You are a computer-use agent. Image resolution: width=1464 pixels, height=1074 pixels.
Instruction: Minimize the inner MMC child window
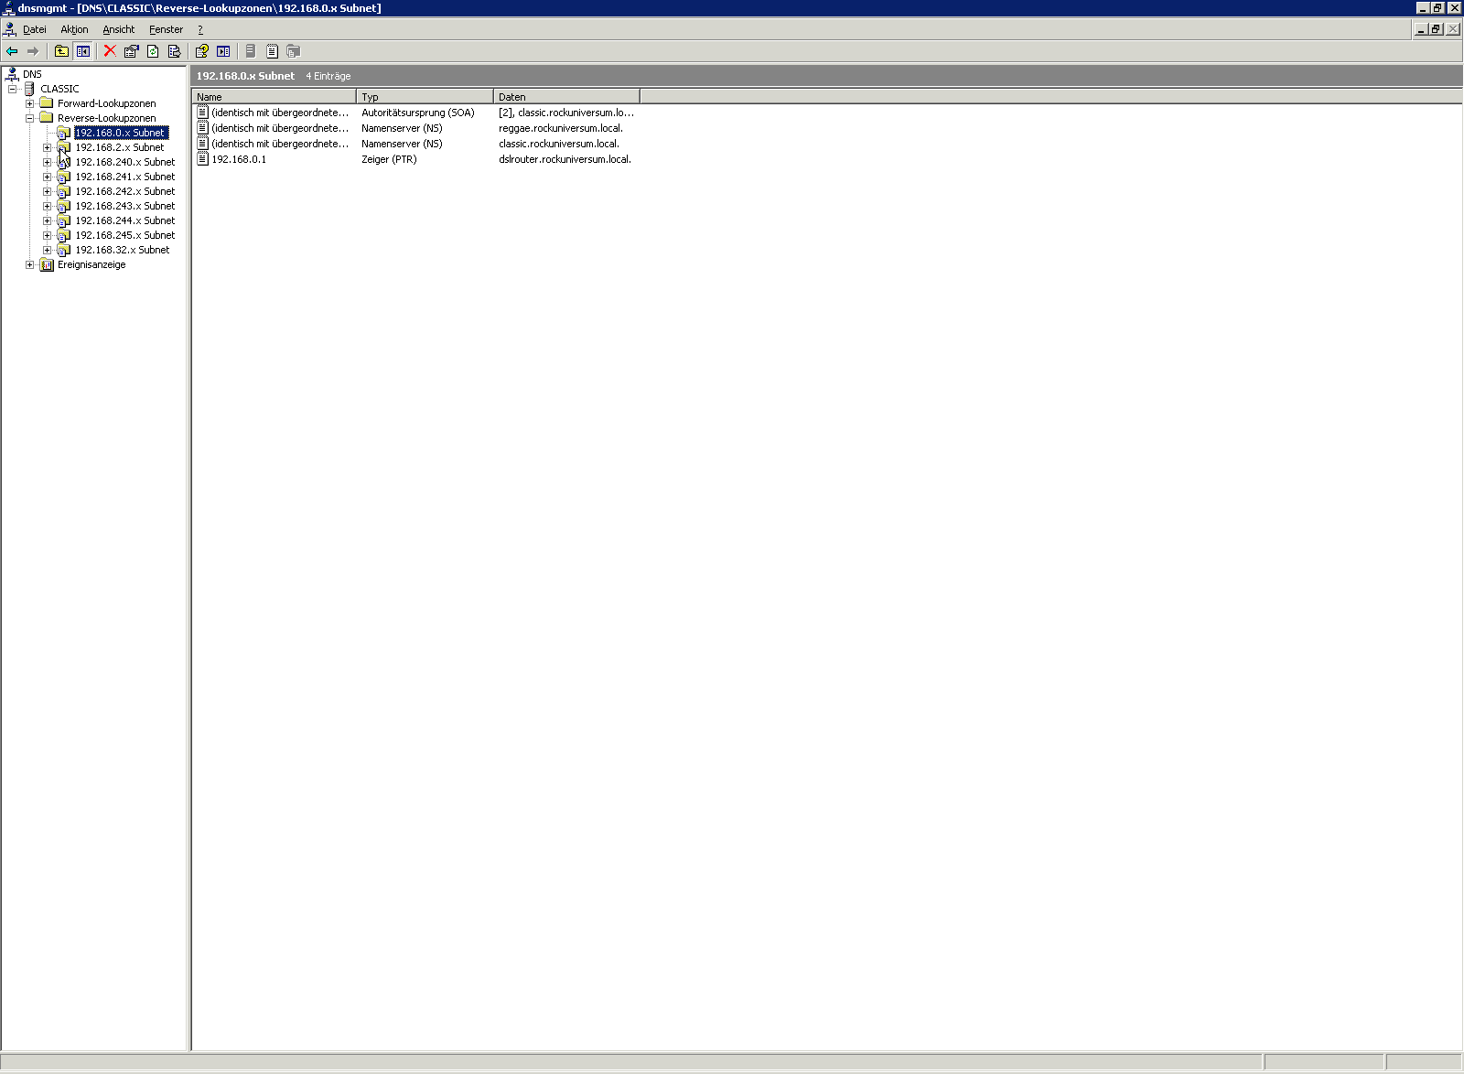click(x=1421, y=29)
